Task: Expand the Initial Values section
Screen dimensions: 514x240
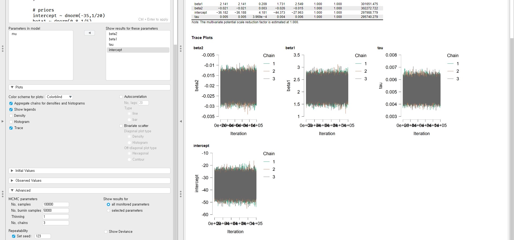Action: [x=12, y=171]
